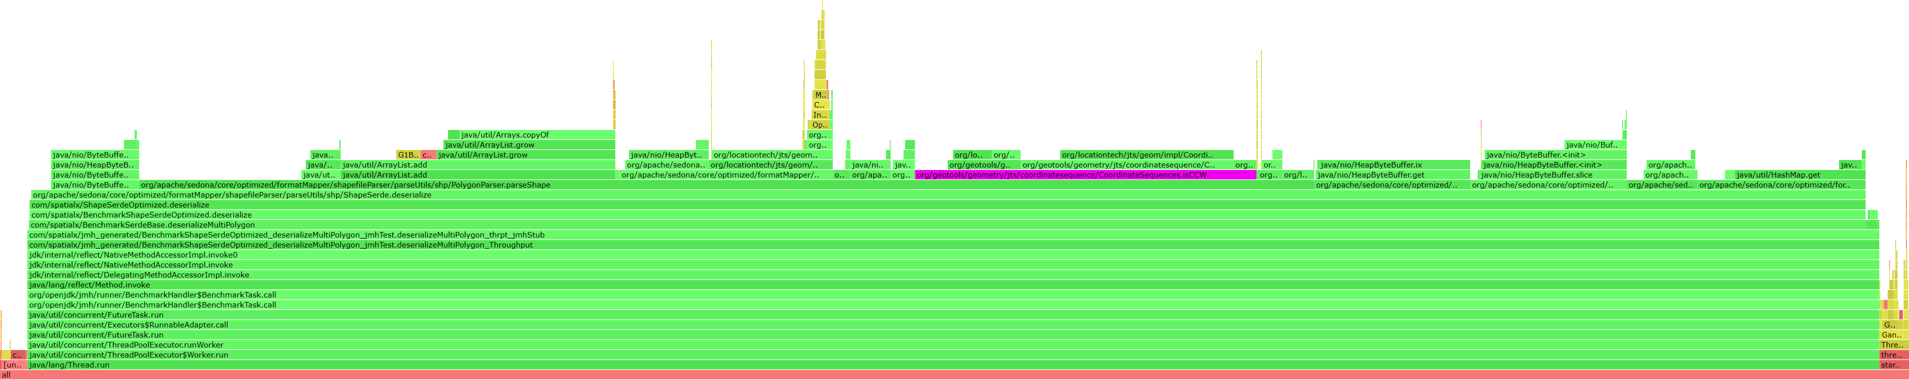Screen dimensions: 1909x380
Task: Select the shp/ShapeSerde.deserialize frame
Action: tap(949, 195)
